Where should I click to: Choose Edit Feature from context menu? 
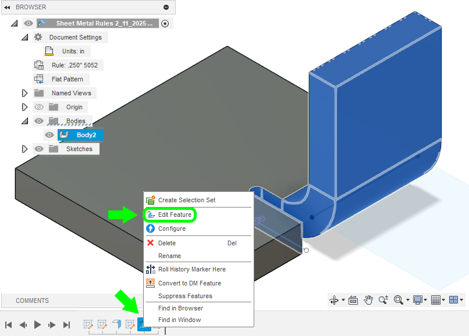[175, 215]
